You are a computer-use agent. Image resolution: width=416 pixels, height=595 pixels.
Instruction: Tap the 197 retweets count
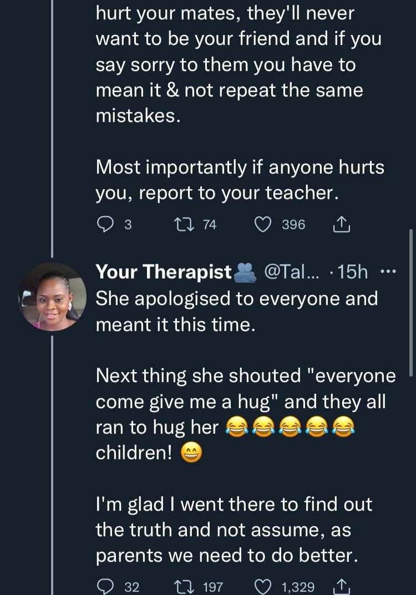click(213, 587)
